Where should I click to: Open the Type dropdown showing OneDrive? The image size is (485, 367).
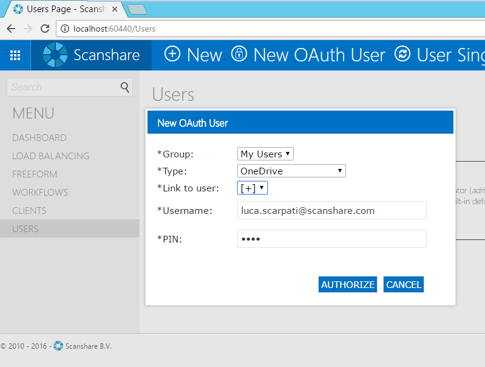291,171
